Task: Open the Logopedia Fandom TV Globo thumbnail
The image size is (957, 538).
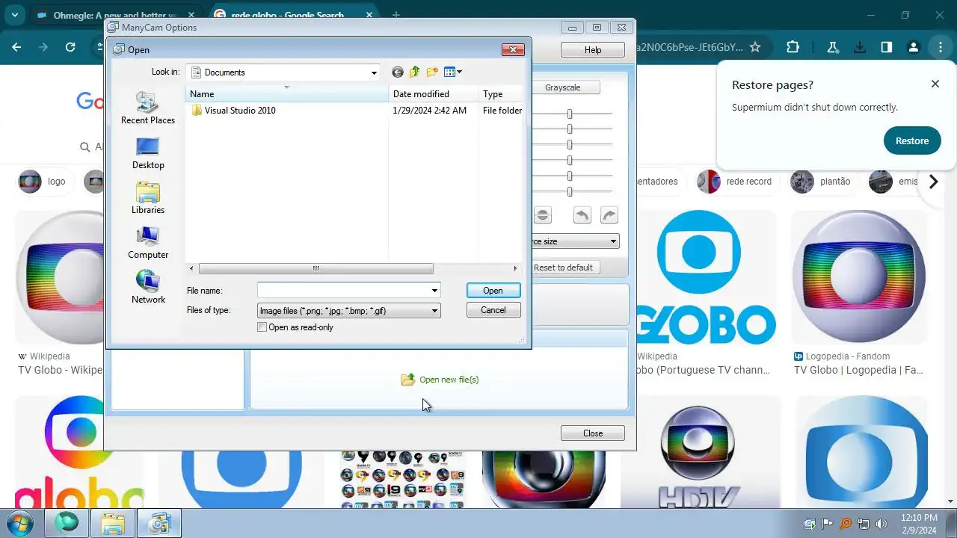Action: tap(858, 277)
